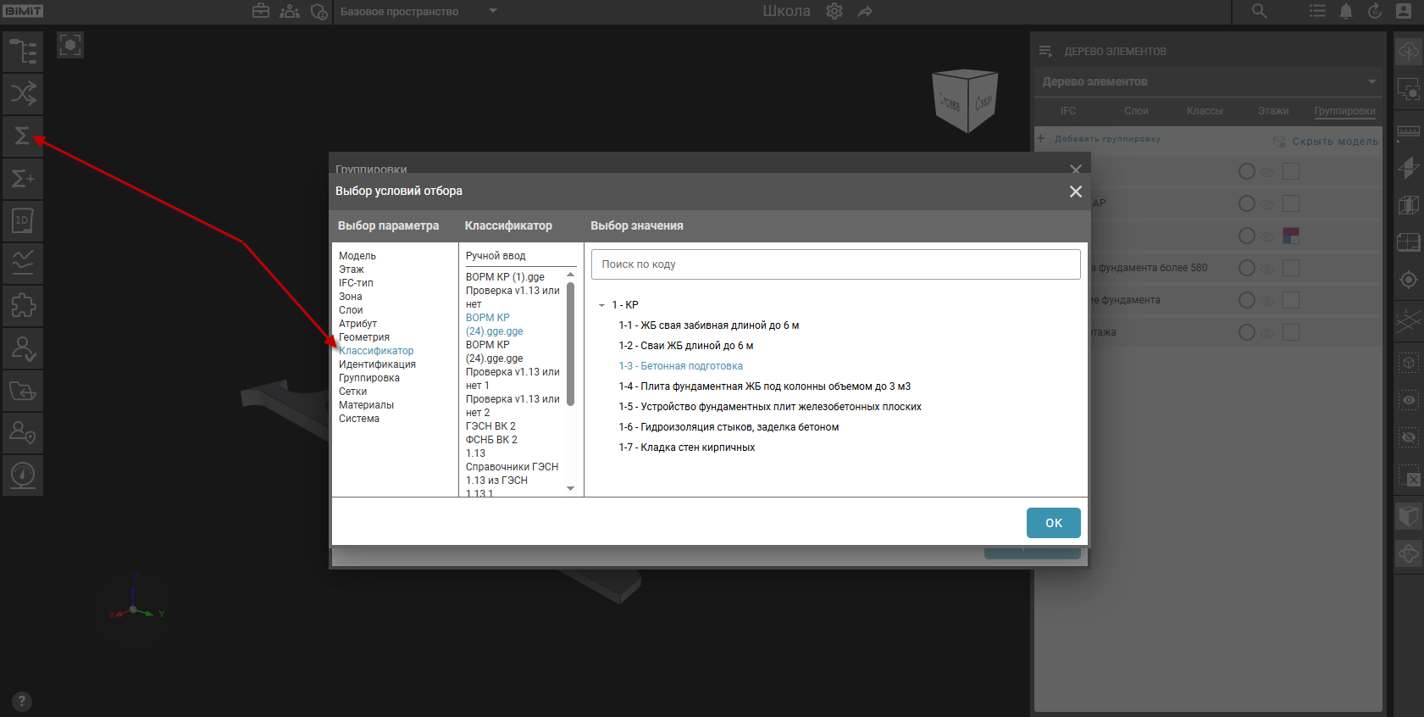Check the box in 'фундамента более 580' row

[1290, 268]
